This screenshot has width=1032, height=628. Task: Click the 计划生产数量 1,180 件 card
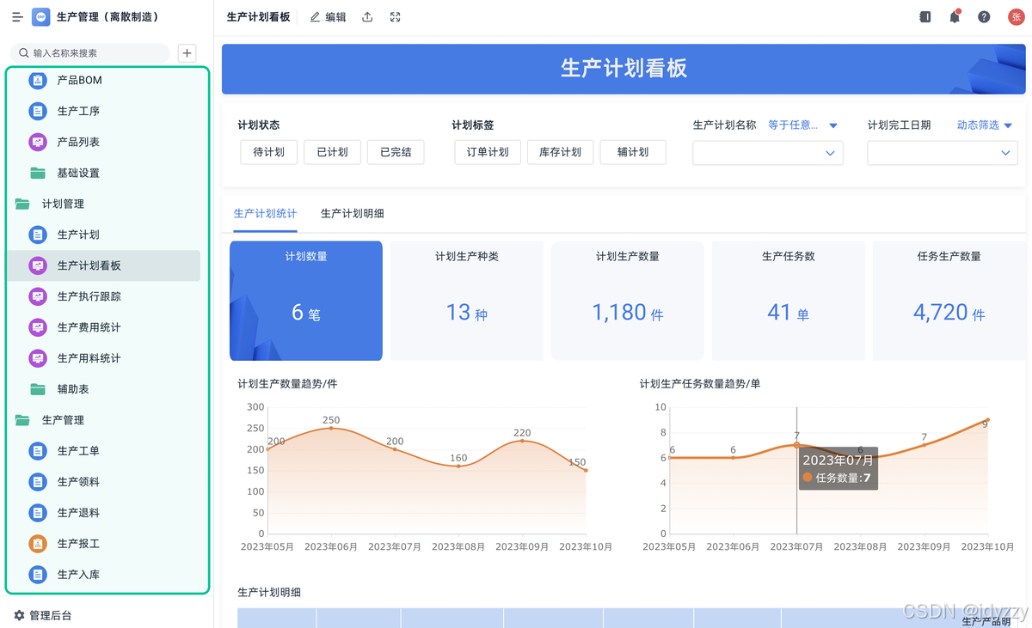coord(628,301)
